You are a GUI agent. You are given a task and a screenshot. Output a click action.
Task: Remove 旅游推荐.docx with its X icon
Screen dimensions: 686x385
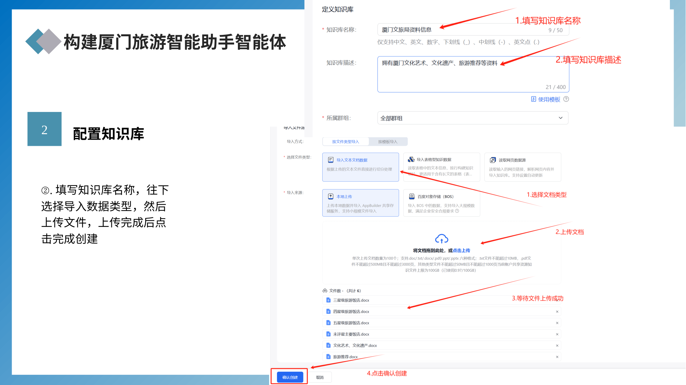pyautogui.click(x=557, y=357)
